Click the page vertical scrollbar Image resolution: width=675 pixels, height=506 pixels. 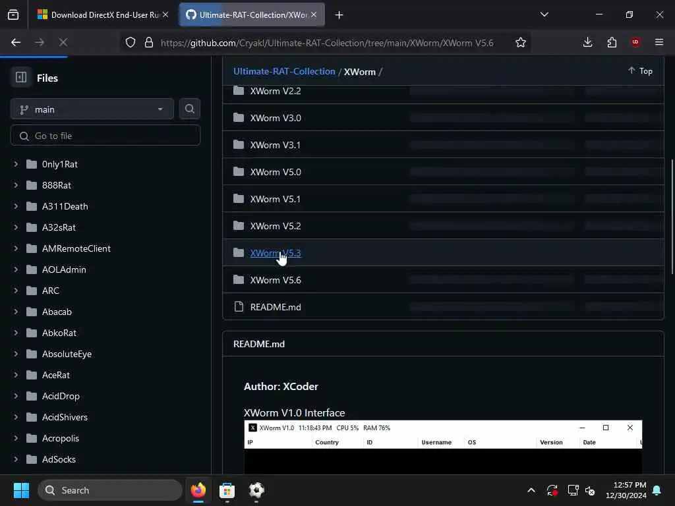coord(672,217)
